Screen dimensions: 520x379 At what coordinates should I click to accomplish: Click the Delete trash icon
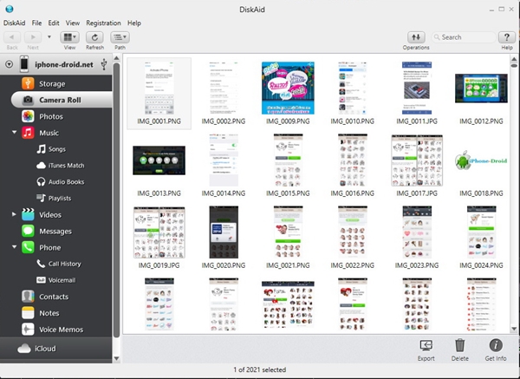tap(459, 345)
